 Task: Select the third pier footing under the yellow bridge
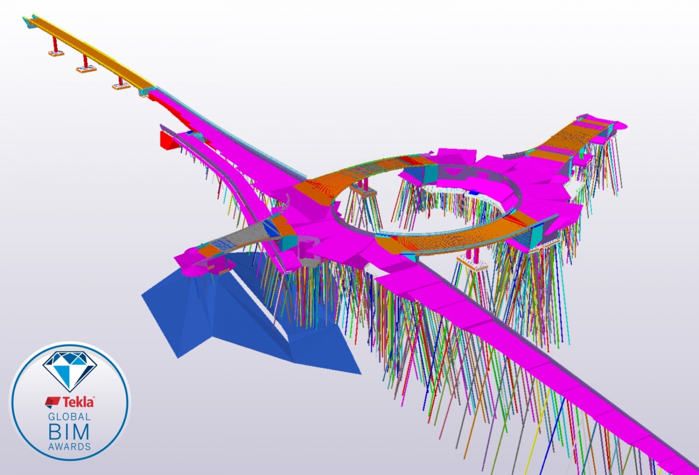tap(121, 86)
